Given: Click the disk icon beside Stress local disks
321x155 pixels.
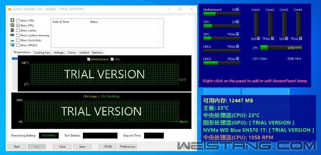Looking at the screenshot, I should (x=12, y=40).
